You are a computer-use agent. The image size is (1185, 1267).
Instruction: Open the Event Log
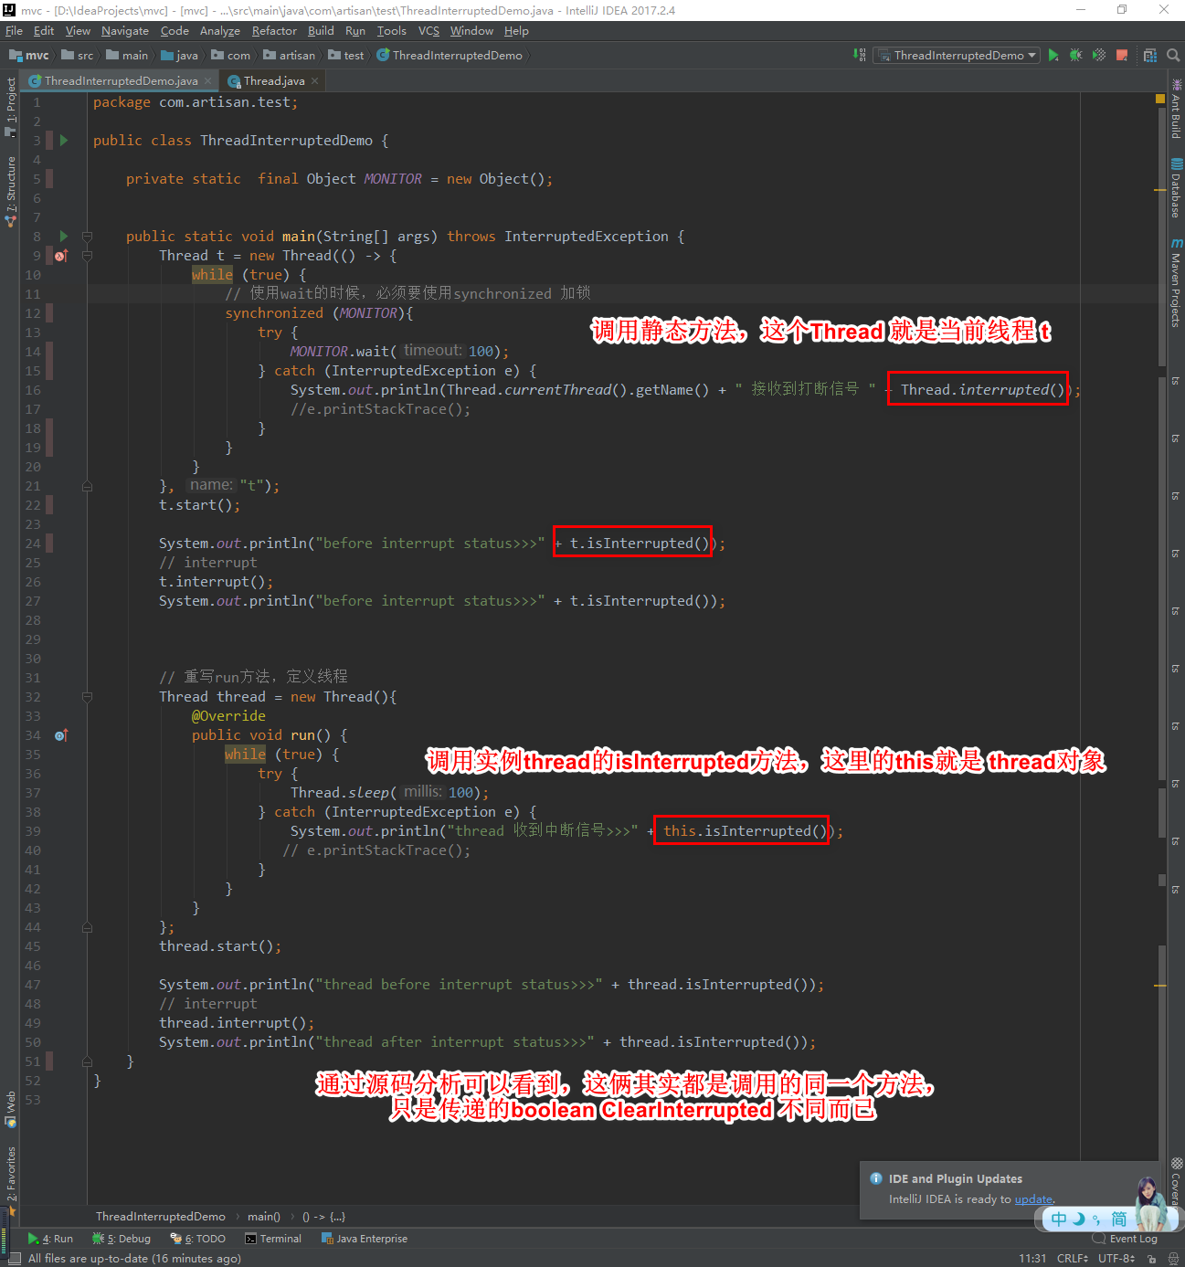point(1125,1239)
